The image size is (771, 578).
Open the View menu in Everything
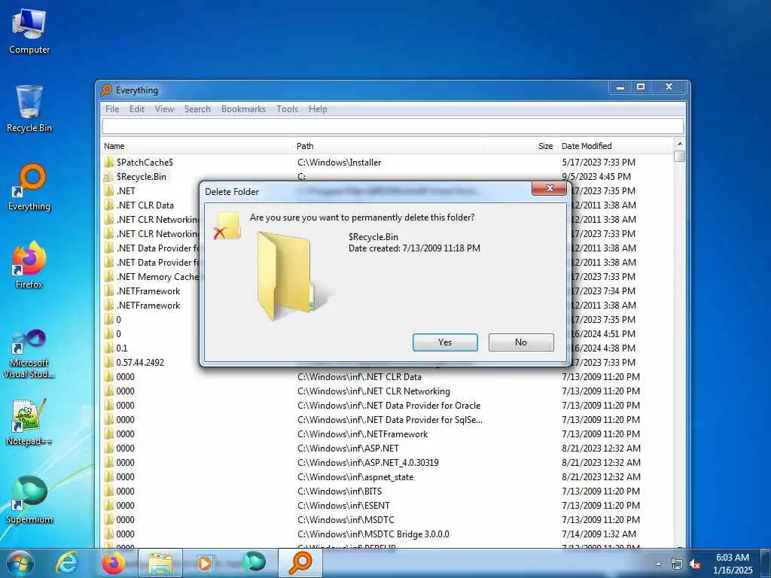[164, 109]
